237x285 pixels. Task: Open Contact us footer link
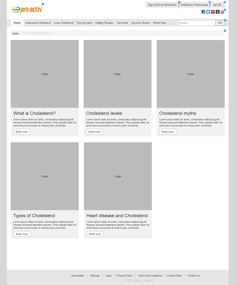[193, 276]
